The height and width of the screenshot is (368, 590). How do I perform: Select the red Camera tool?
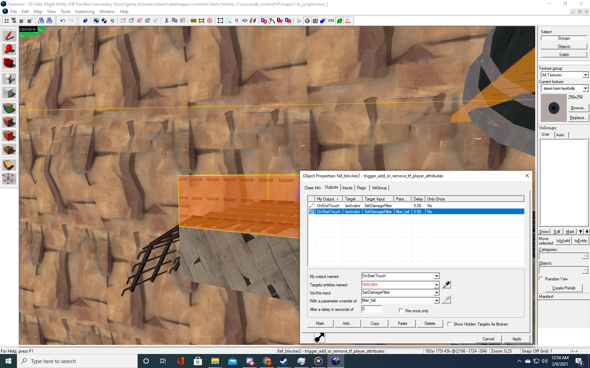(x=9, y=63)
